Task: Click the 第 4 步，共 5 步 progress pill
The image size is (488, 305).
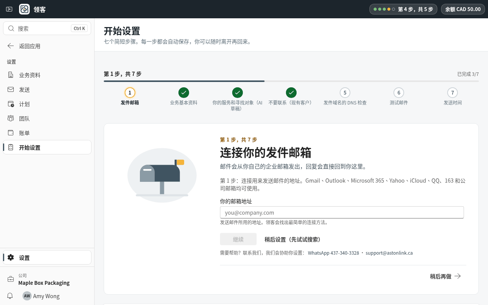Action: pos(403,9)
